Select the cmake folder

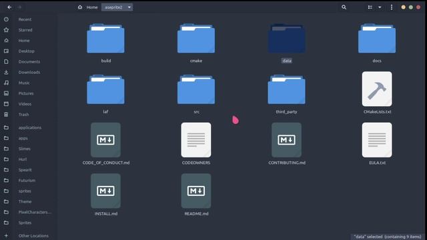[x=196, y=39]
